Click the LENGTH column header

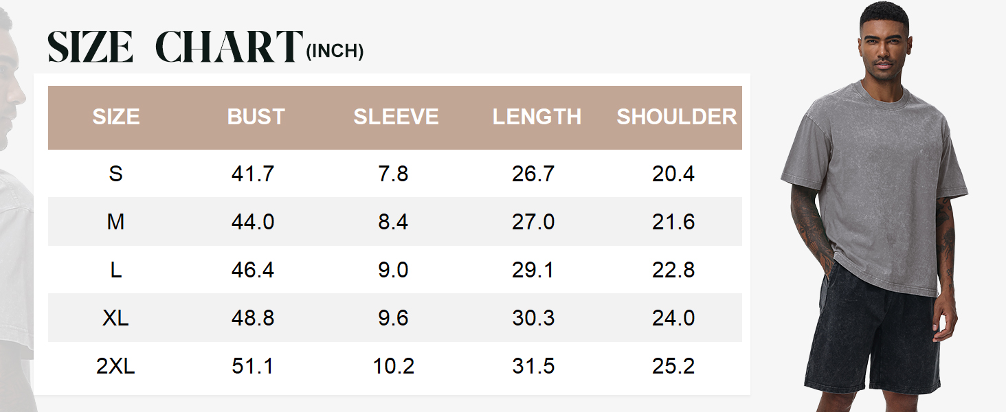click(537, 117)
